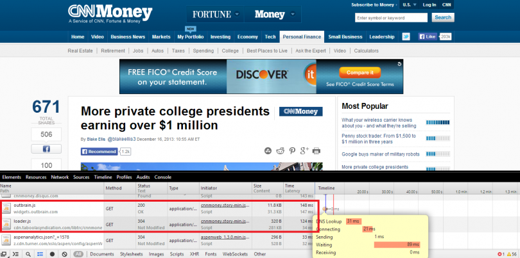The image size is (520, 258).
Task: Toggle large request rows icon
Action: tap(40, 254)
